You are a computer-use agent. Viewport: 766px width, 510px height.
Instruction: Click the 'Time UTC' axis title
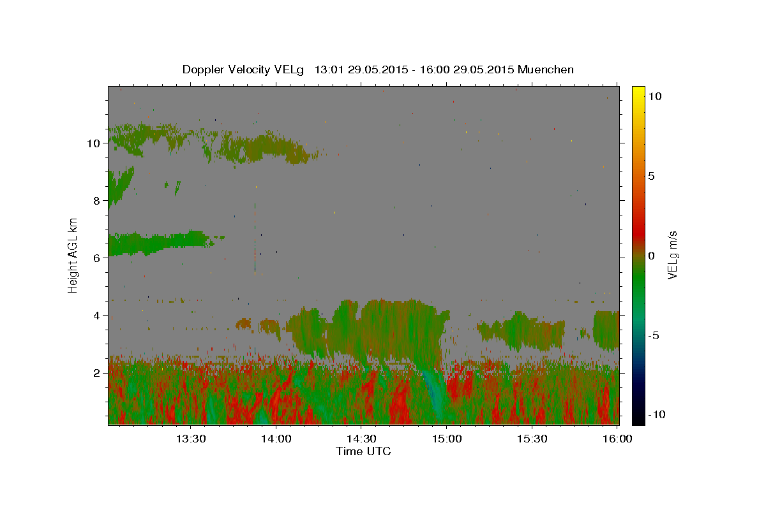pyautogui.click(x=363, y=451)
